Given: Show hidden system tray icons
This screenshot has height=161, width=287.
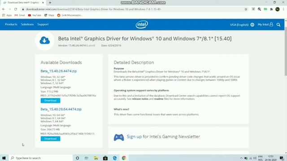Looking at the screenshot, I should [x=241, y=158].
